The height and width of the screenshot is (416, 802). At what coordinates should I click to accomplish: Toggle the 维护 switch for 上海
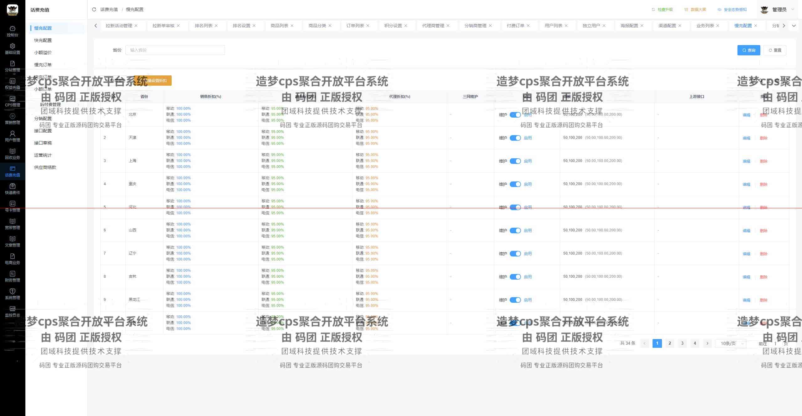(x=515, y=161)
